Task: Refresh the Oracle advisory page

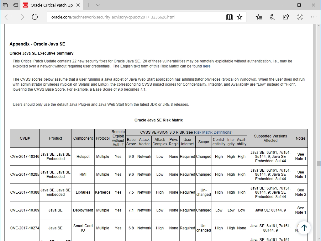Action: [34, 17]
